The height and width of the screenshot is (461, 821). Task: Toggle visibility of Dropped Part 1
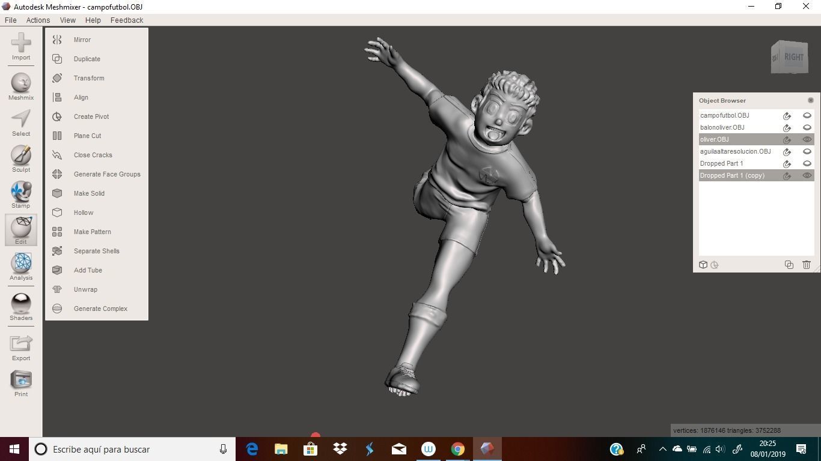click(807, 163)
